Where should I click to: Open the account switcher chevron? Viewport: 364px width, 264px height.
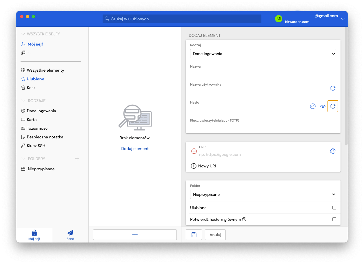(343, 19)
